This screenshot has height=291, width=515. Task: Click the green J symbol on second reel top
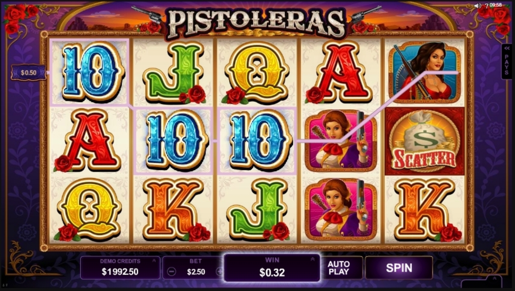click(x=173, y=72)
